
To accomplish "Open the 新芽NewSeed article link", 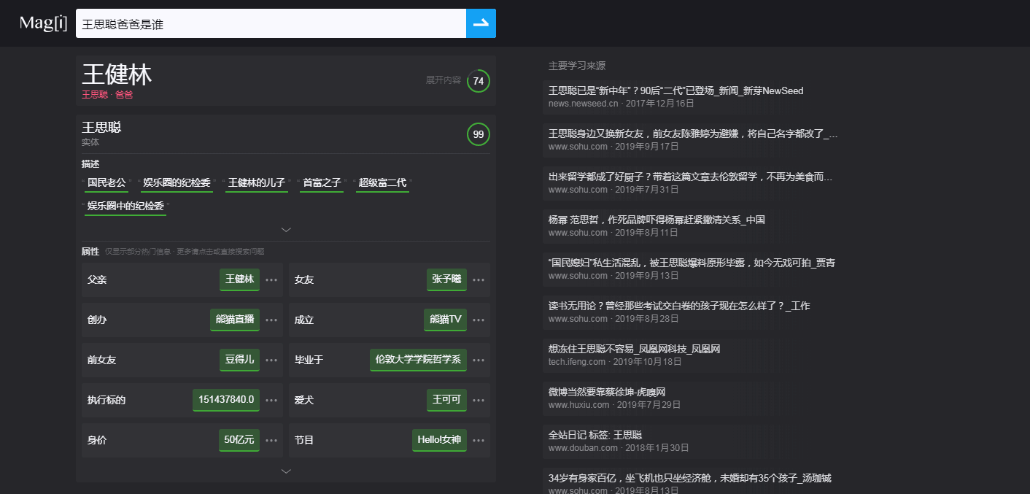I will (x=675, y=90).
